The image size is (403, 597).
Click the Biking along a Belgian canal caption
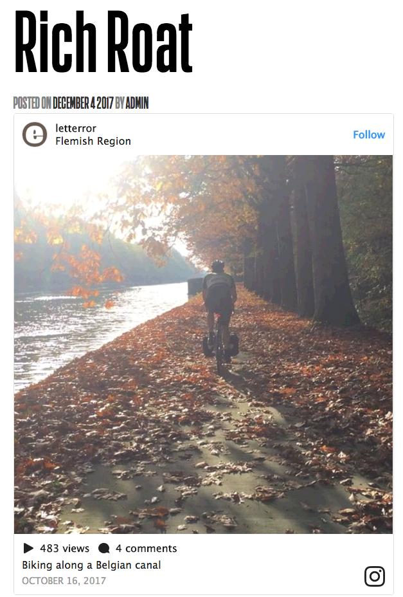click(x=91, y=565)
